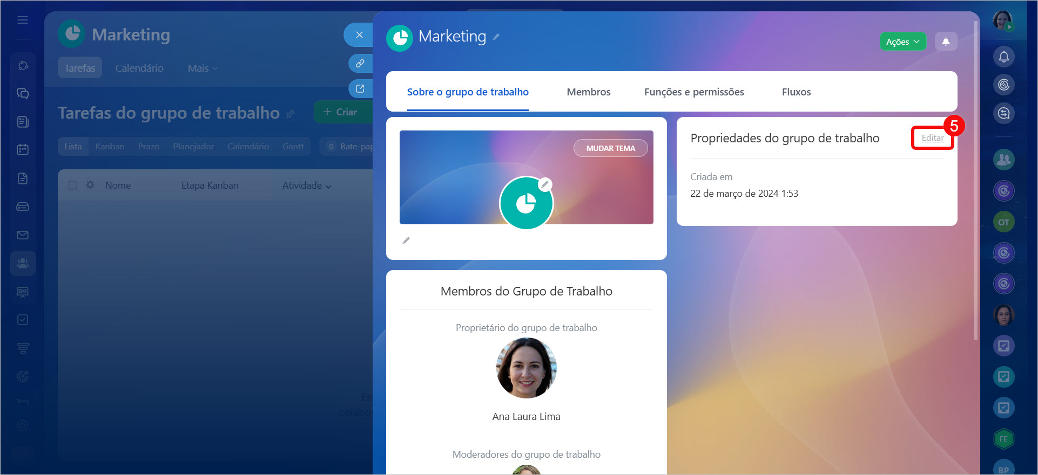Click the Editar link for group properties
Screen dimensions: 1038x475
click(932, 138)
